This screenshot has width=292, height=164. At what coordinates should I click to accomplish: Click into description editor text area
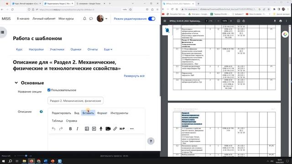click(96, 142)
